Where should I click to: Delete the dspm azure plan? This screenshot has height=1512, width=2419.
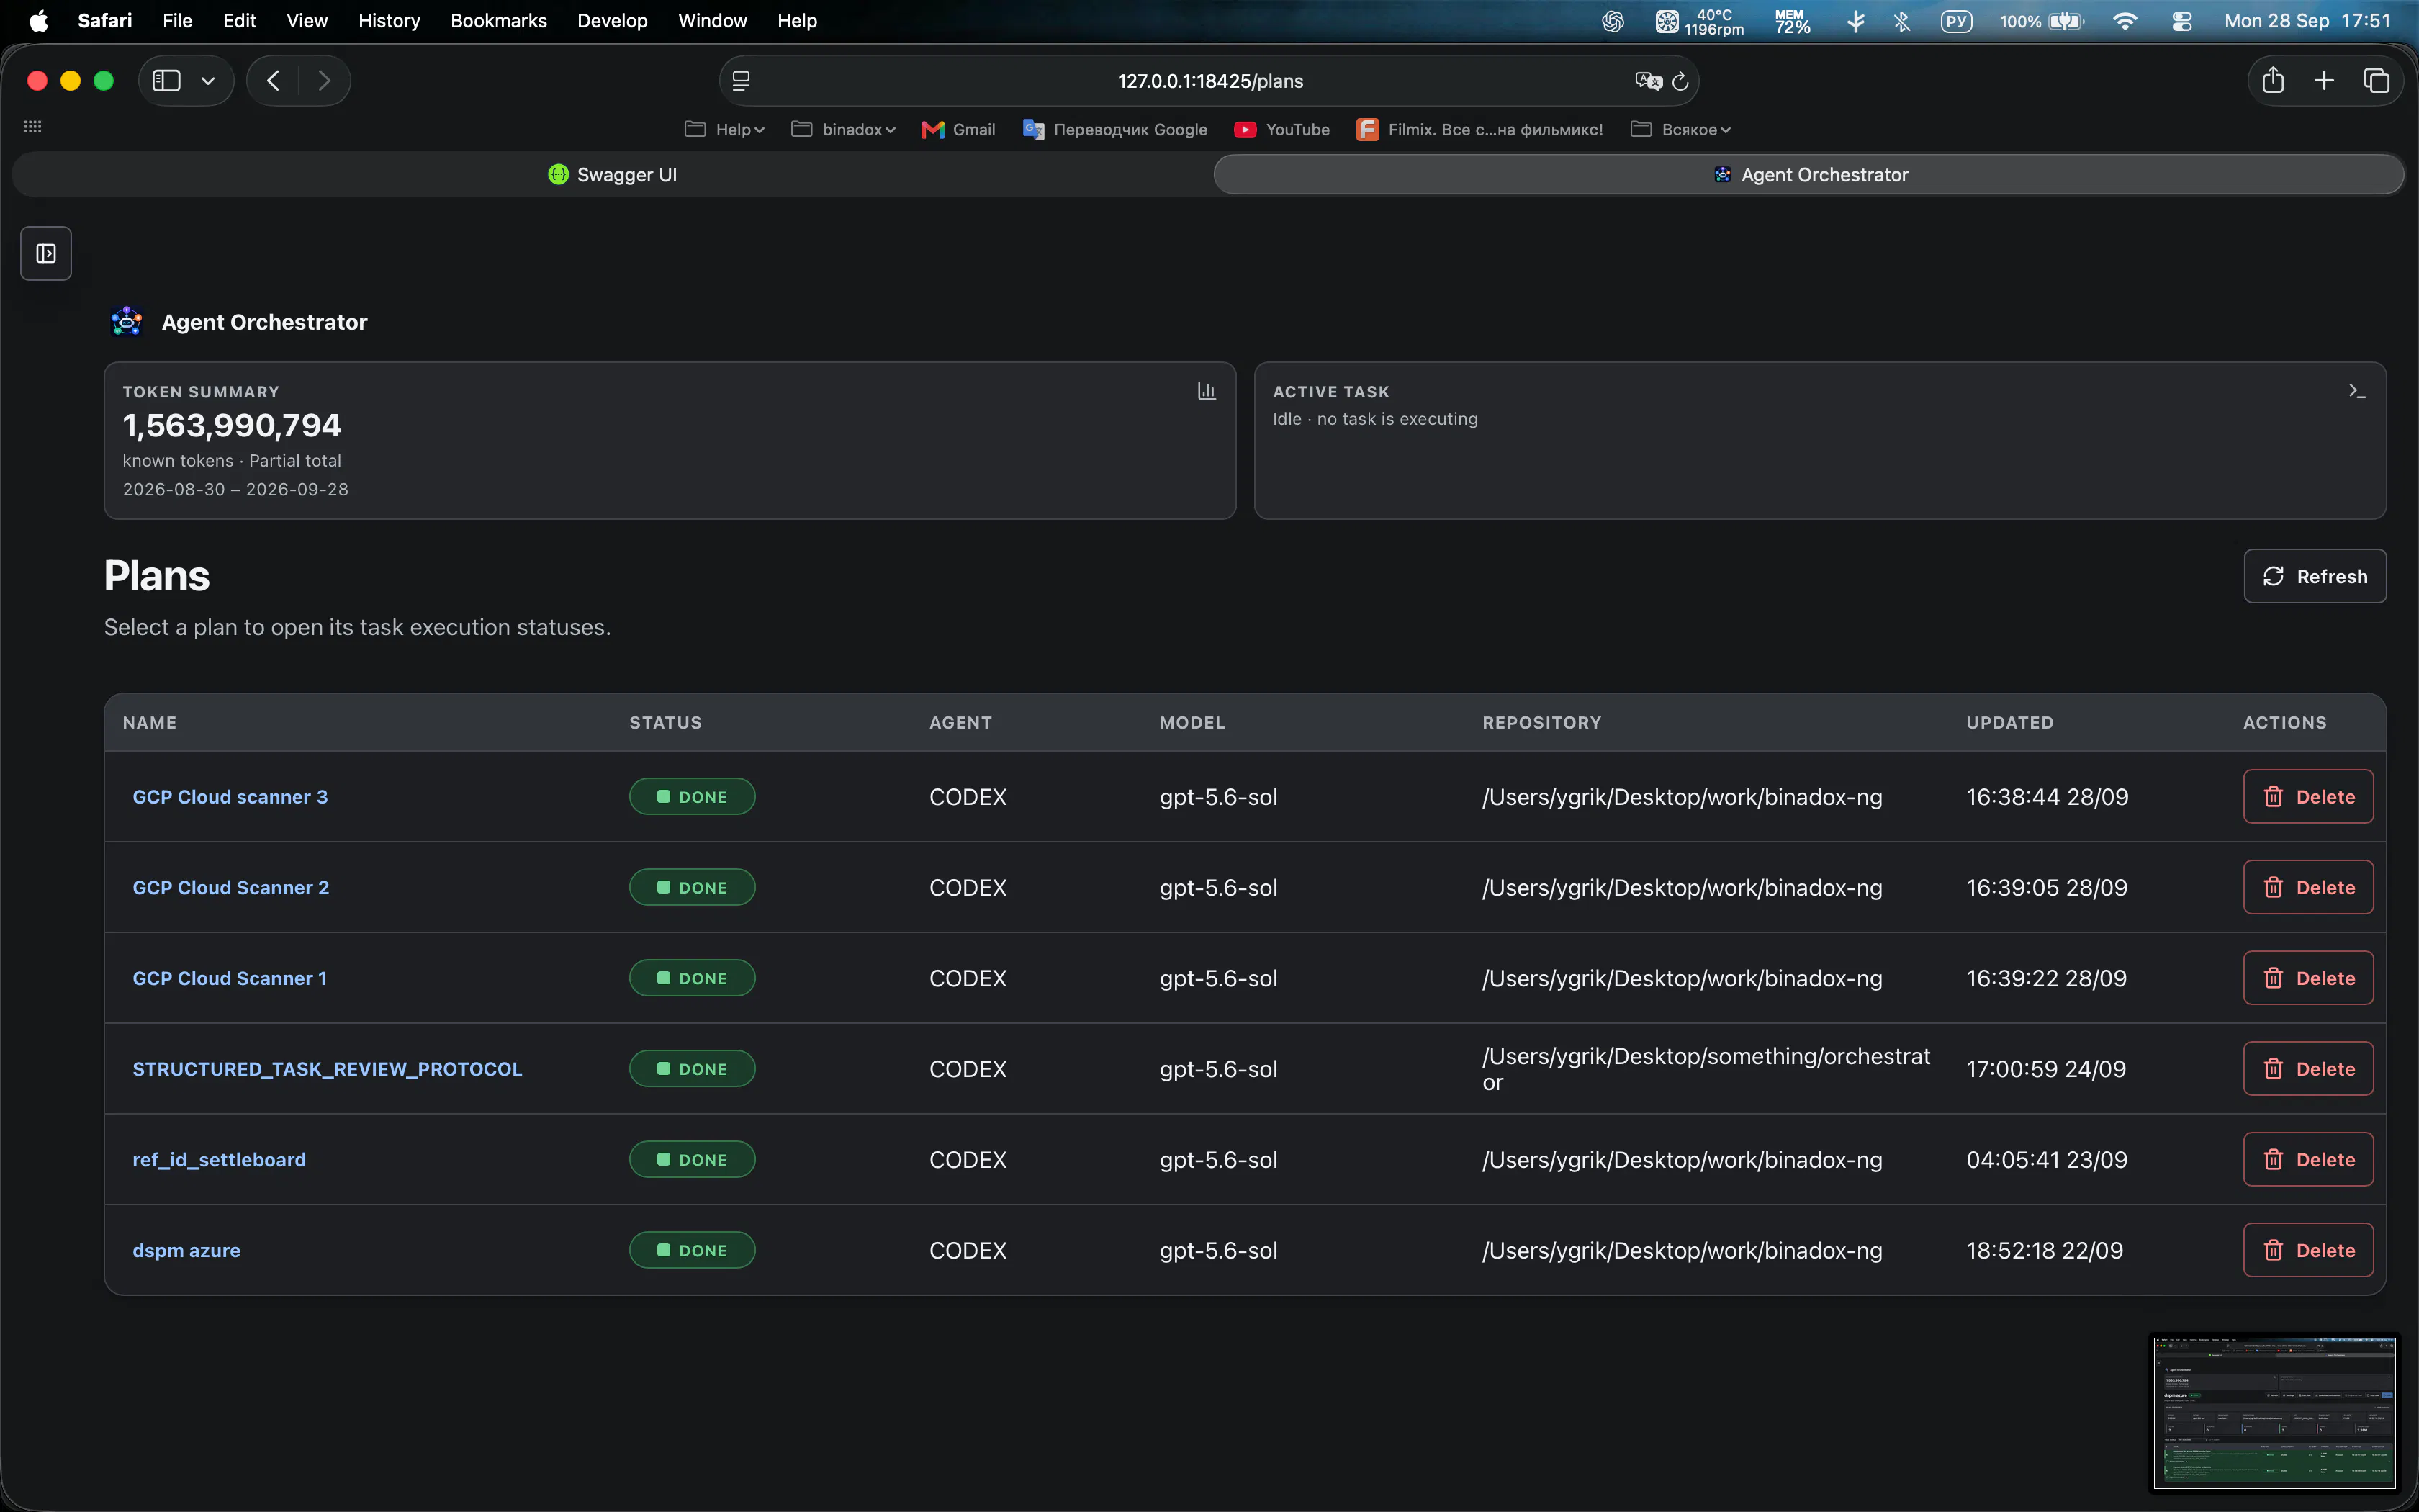pos(2308,1250)
